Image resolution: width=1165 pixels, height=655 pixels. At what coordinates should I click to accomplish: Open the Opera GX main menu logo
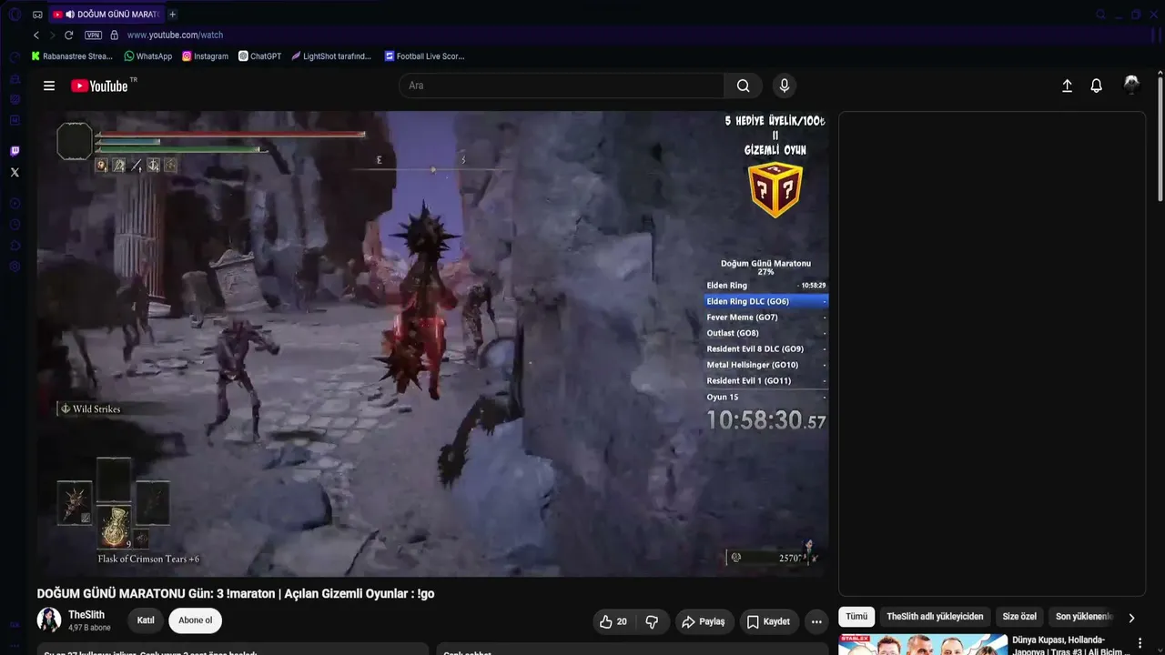pyautogui.click(x=15, y=15)
